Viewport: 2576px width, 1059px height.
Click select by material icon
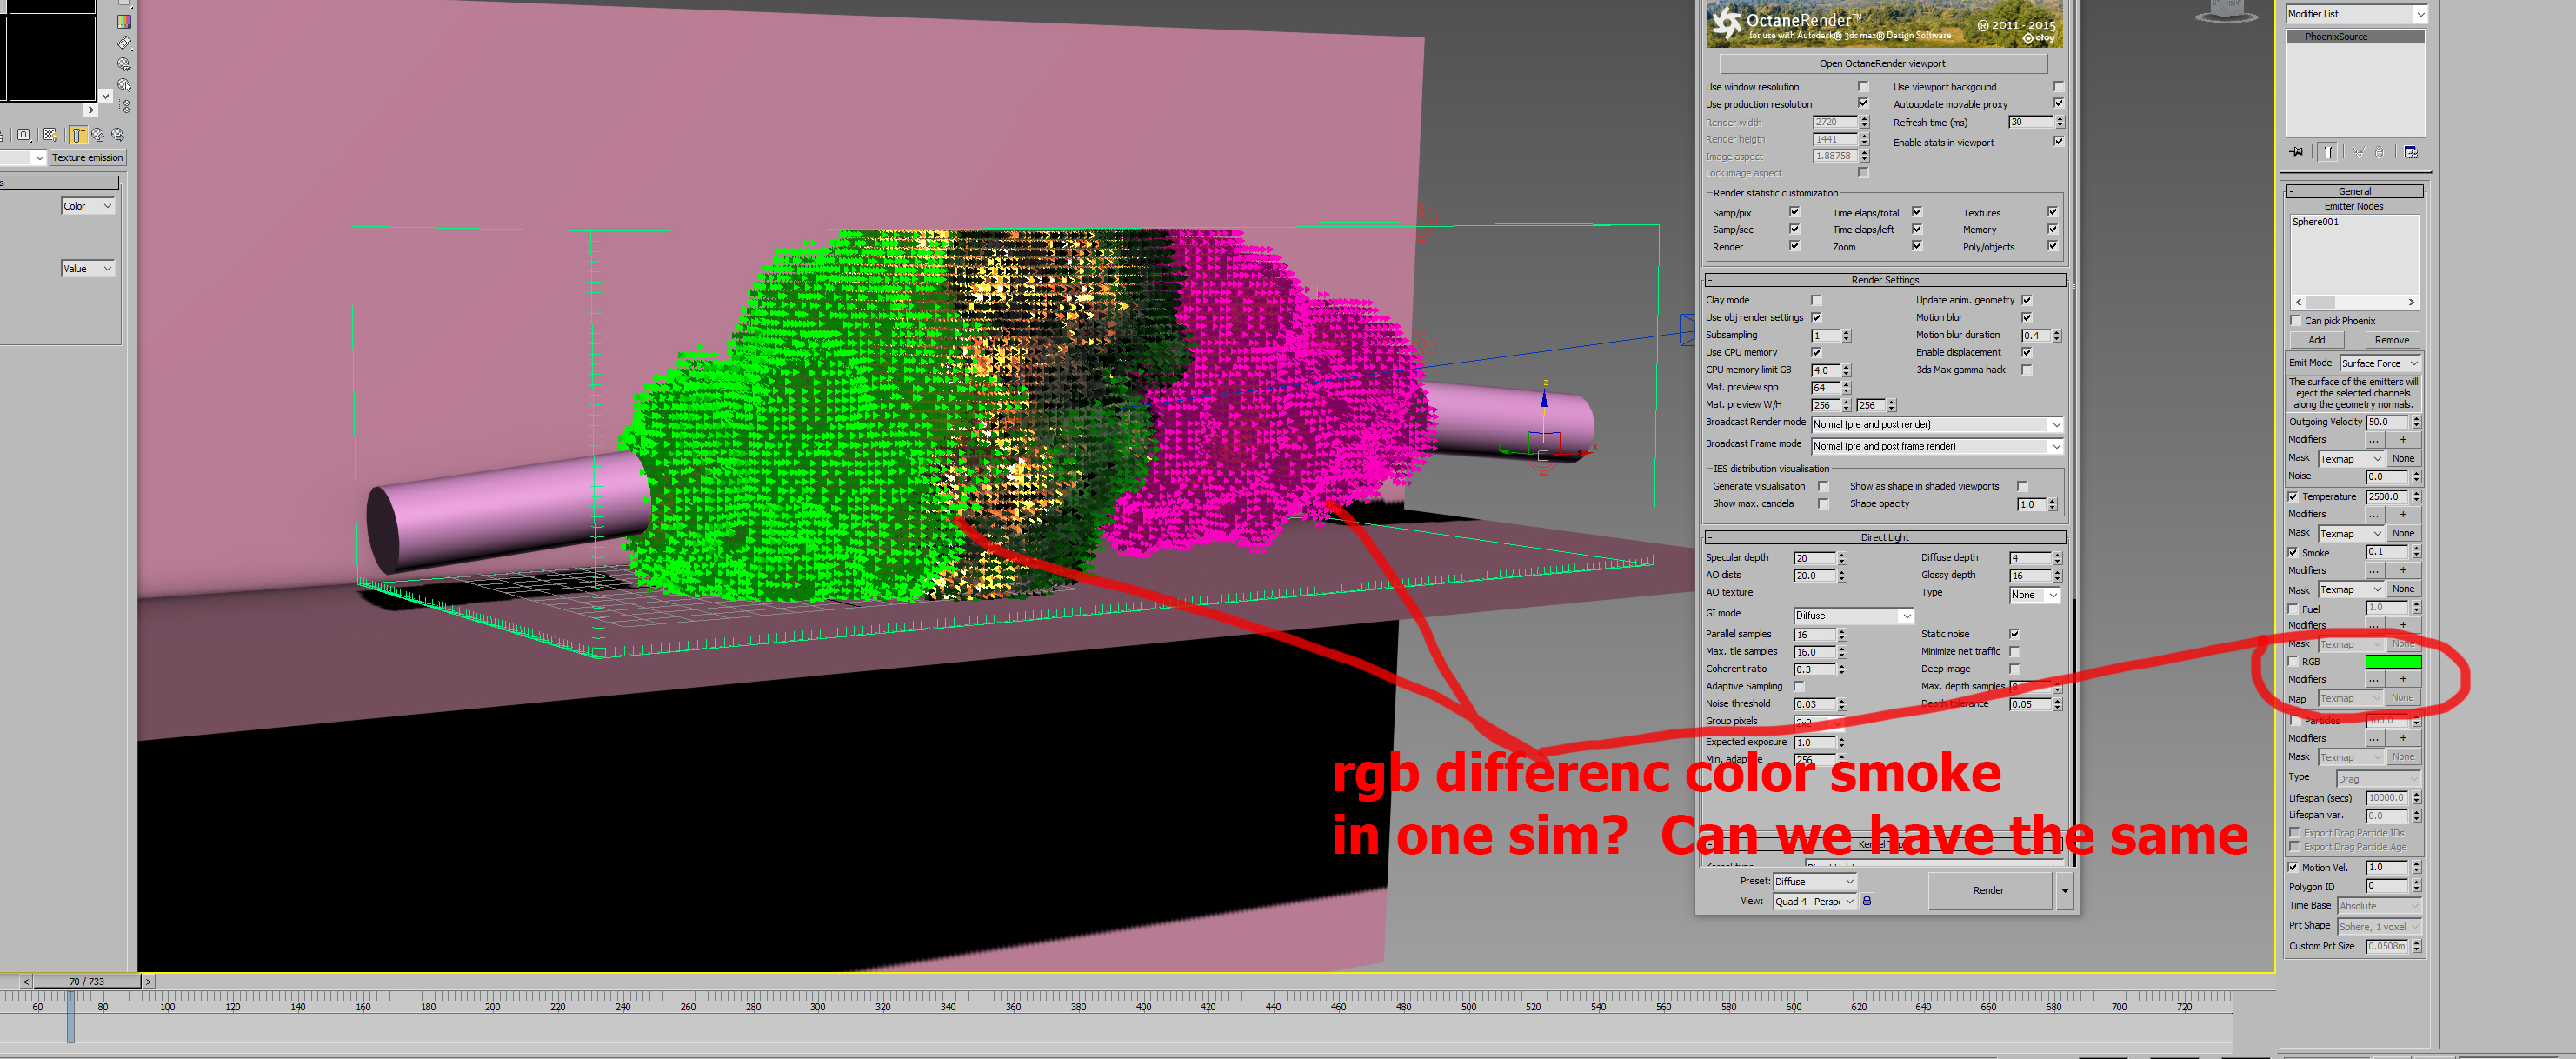coord(124,84)
